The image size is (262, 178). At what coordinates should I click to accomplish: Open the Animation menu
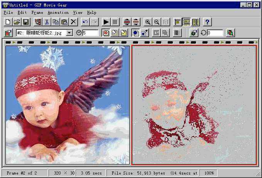pos(58,13)
